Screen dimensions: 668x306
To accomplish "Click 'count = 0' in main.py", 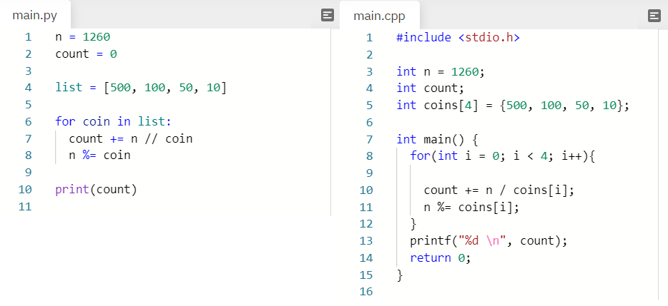I will coord(86,54).
